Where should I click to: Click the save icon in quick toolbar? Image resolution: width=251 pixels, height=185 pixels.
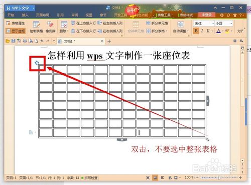(14, 41)
